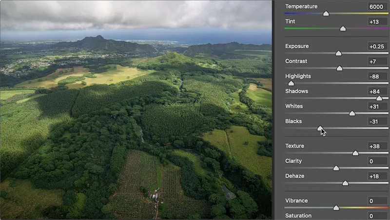Focus the Exposure value field showing +0.25
Screen dimensions: 390x220
378,46
